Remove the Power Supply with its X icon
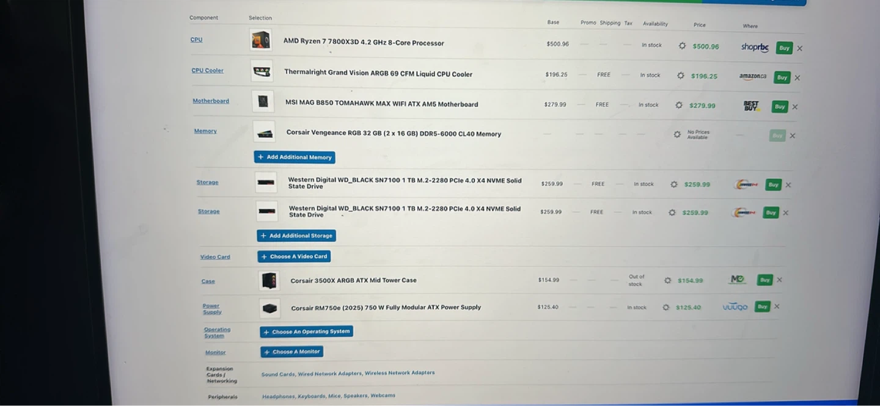 click(776, 306)
